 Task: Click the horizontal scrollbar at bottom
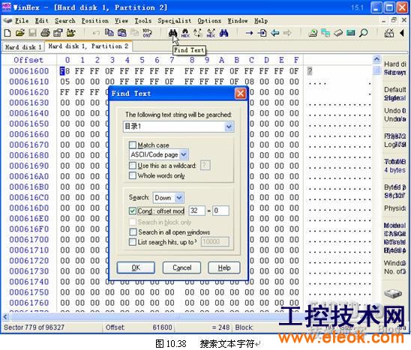coord(142,317)
